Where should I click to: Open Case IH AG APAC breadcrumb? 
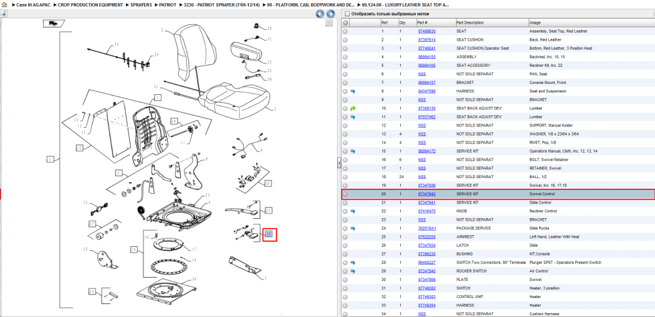pyautogui.click(x=33, y=5)
